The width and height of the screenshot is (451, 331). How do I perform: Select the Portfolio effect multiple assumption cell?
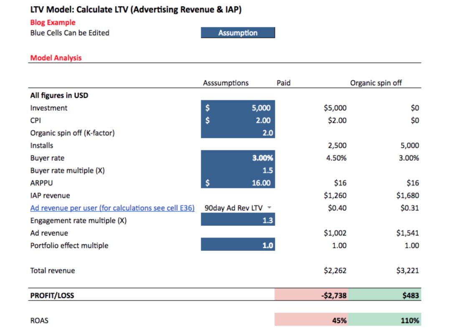click(238, 245)
